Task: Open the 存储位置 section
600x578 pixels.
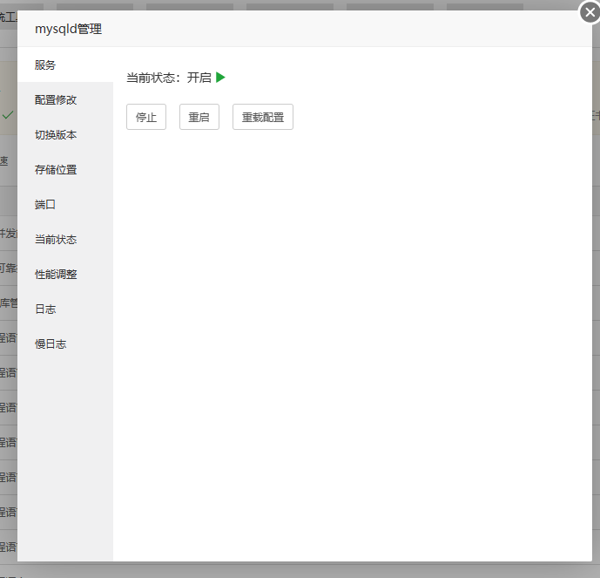Action: [x=65, y=169]
